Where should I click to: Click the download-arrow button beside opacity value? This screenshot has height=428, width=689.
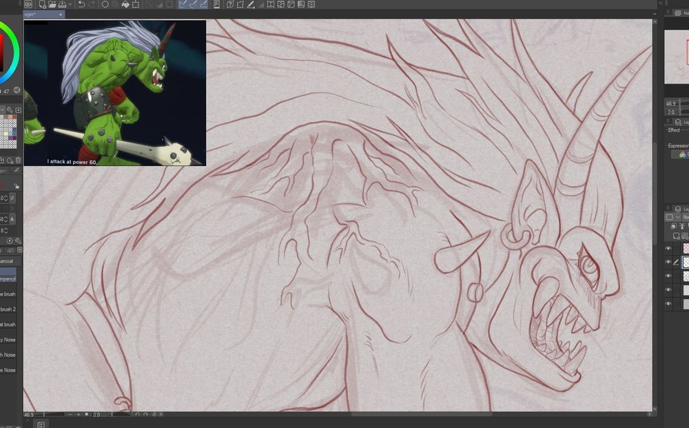(x=12, y=219)
